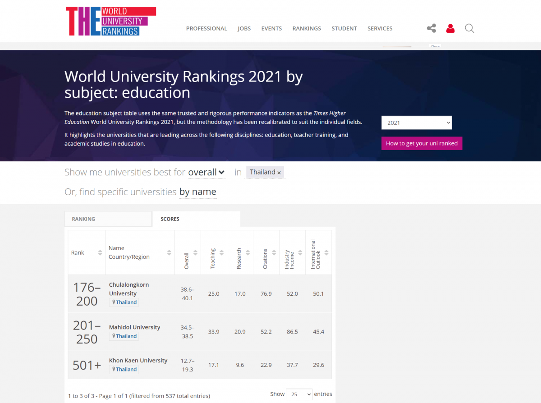This screenshot has width=541, height=403.
Task: Click Khon Kaen research score 9.6
Action: click(x=240, y=365)
